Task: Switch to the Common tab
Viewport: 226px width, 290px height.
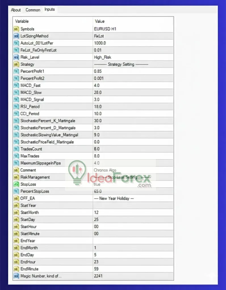Action: pos(33,10)
